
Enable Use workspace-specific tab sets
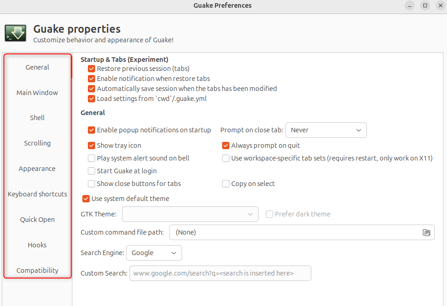226,158
